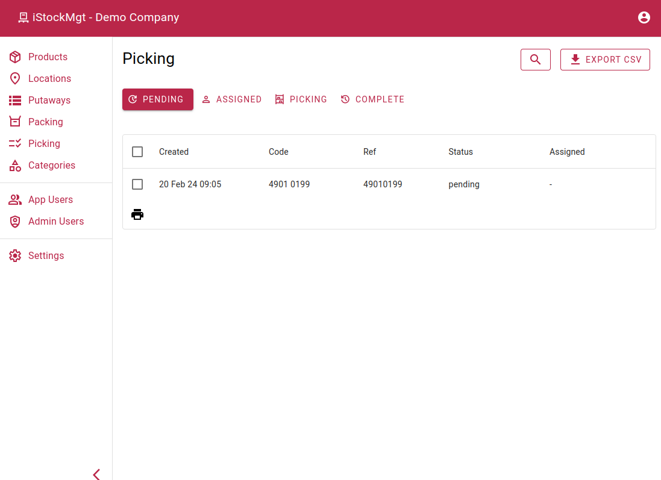Open Admin Users management
This screenshot has width=661, height=480.
[57, 221]
